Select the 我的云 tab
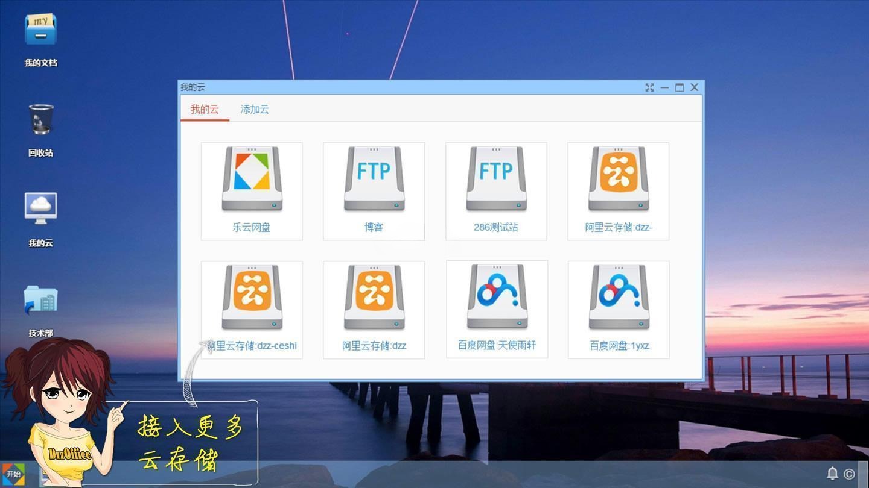Image resolution: width=869 pixels, height=488 pixels. coord(205,110)
